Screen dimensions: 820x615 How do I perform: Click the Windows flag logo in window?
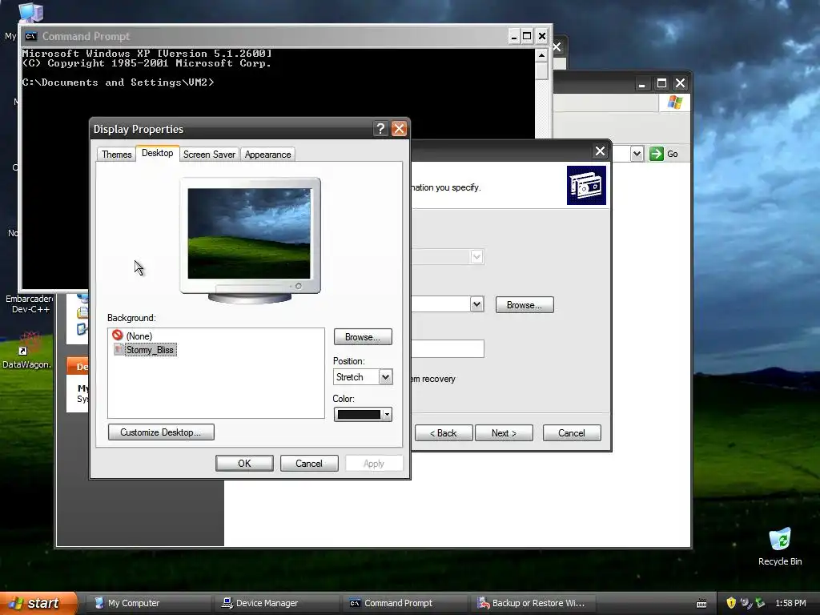[674, 102]
